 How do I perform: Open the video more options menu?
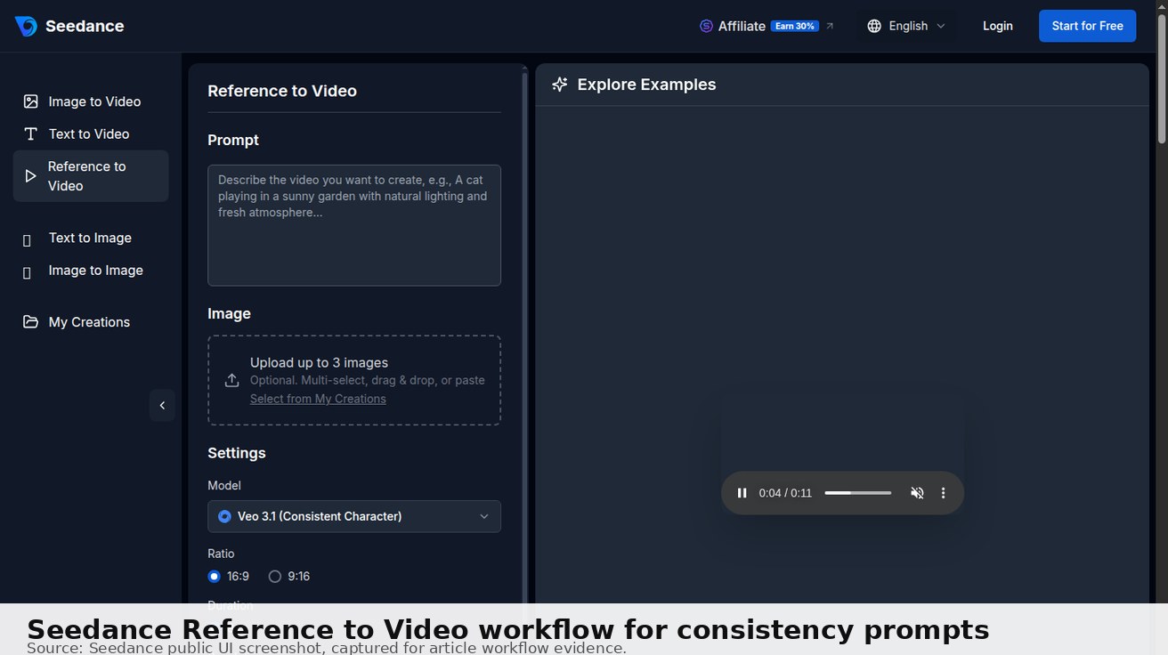point(944,493)
